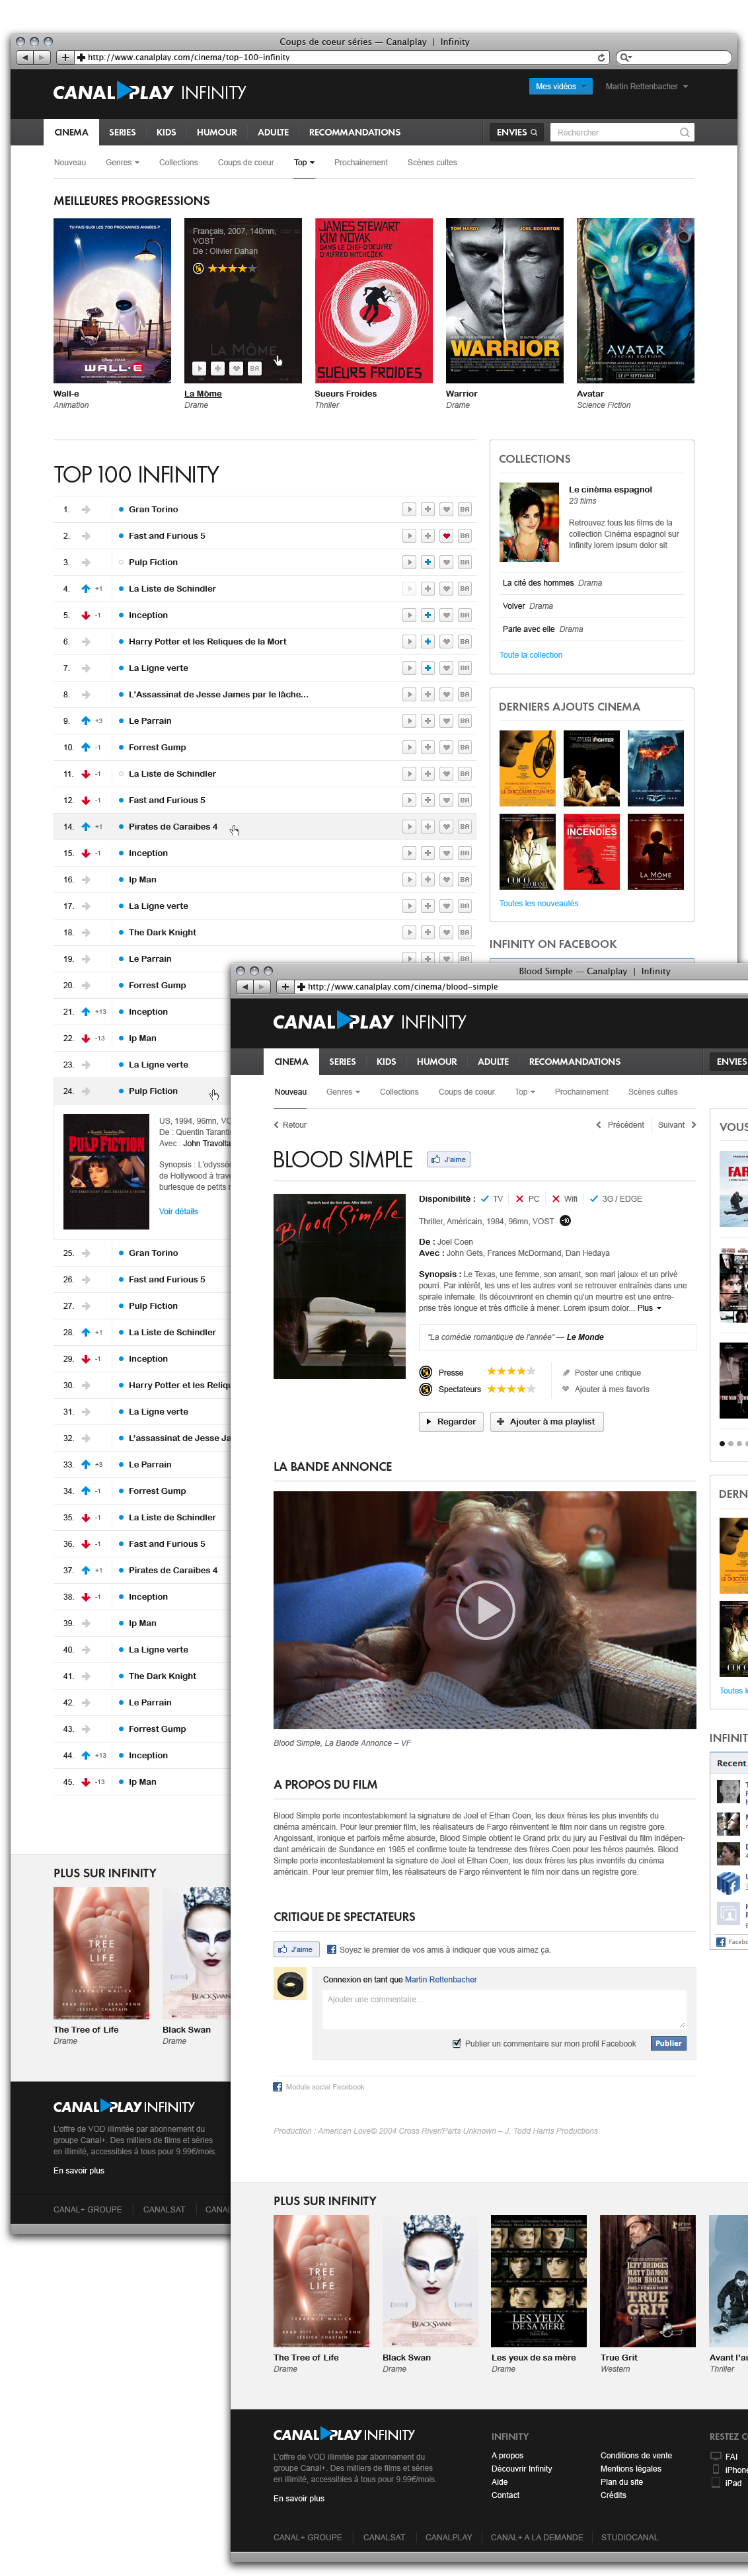Click BR icon on Forrest Gump row 10
748x2576 pixels.
[x=465, y=747]
